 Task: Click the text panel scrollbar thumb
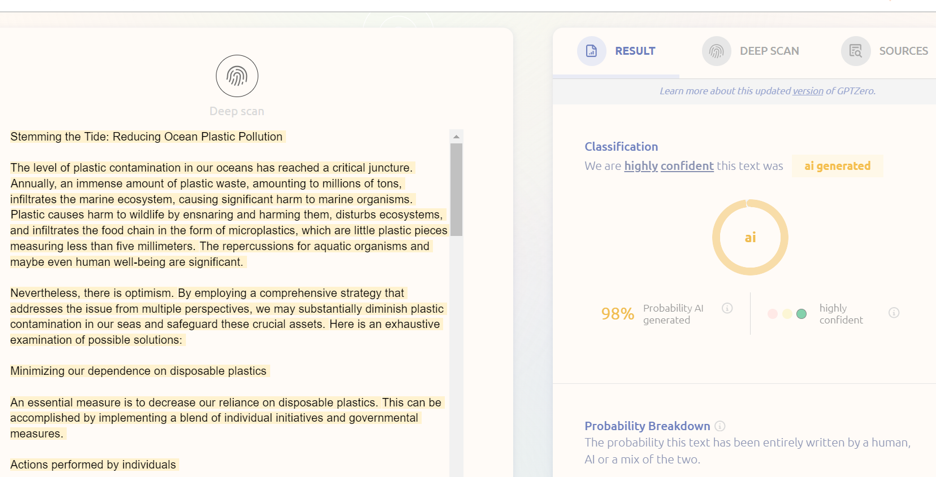tap(456, 189)
